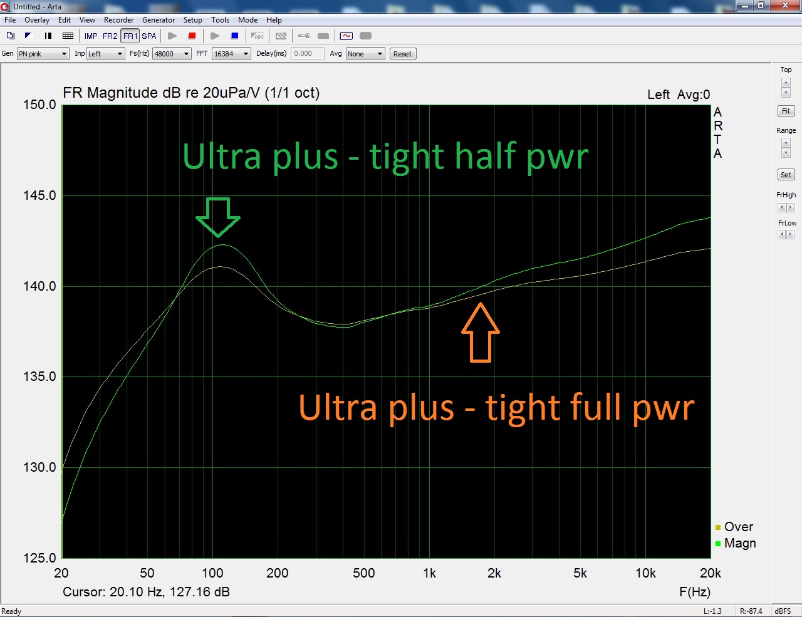Screen dimensions: 802x617
Task: Click the Set button
Action: click(x=786, y=175)
